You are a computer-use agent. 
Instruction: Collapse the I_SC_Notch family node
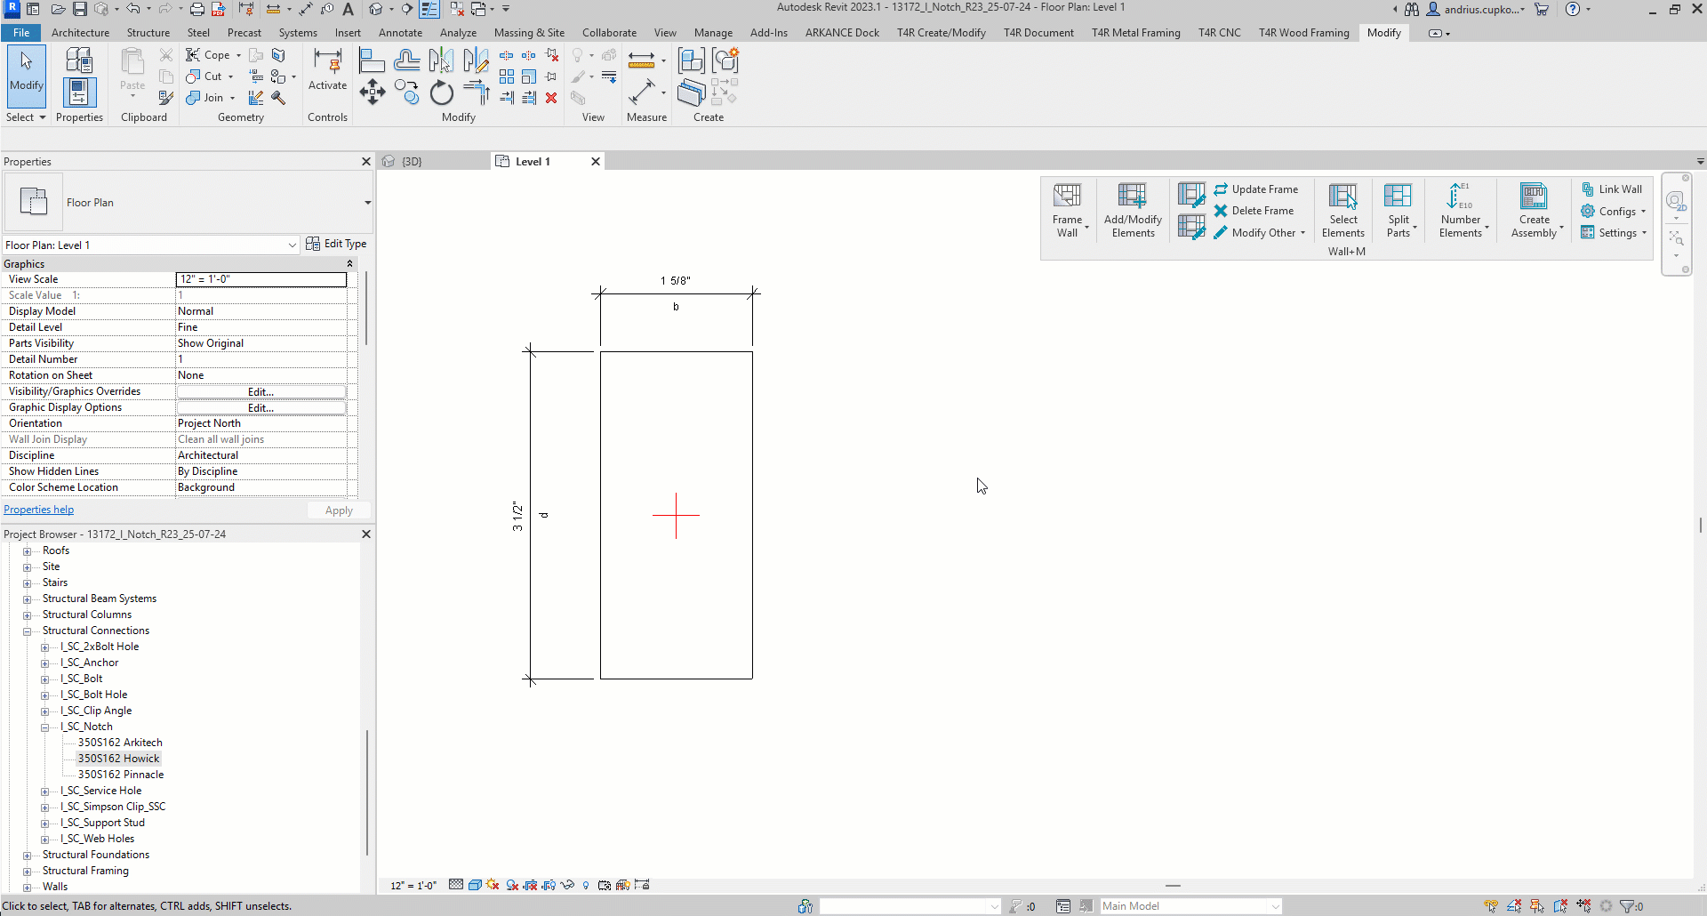[x=45, y=727]
